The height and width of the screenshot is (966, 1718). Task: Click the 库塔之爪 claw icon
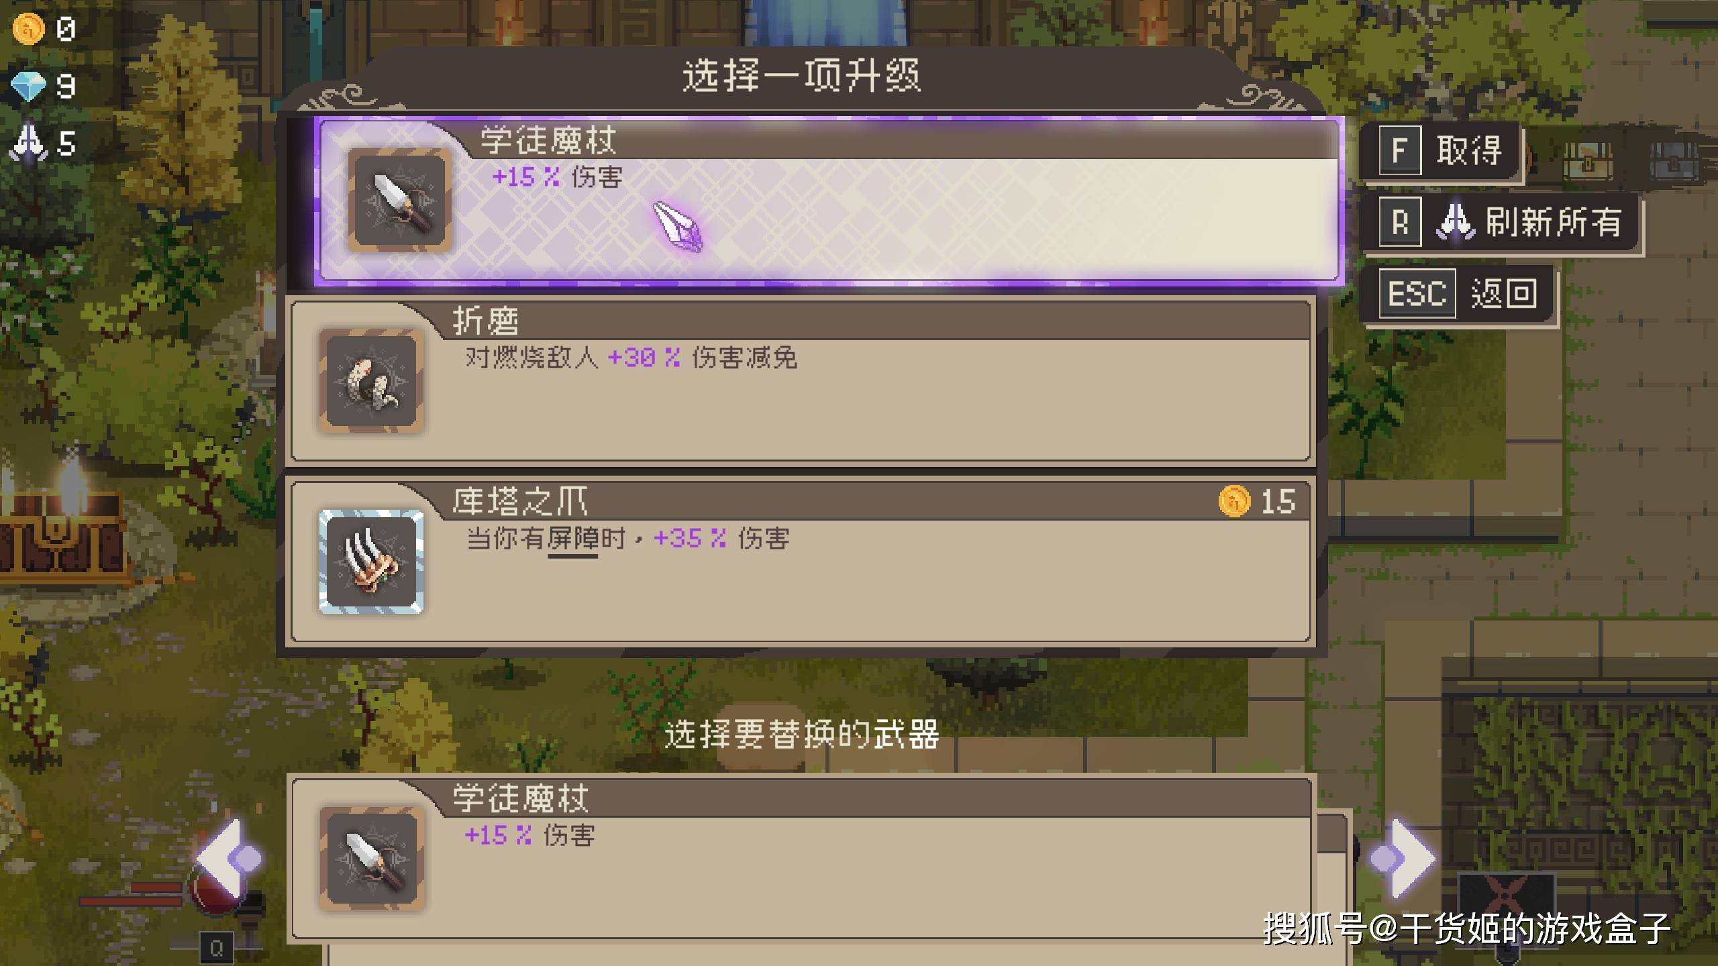pos(371,561)
